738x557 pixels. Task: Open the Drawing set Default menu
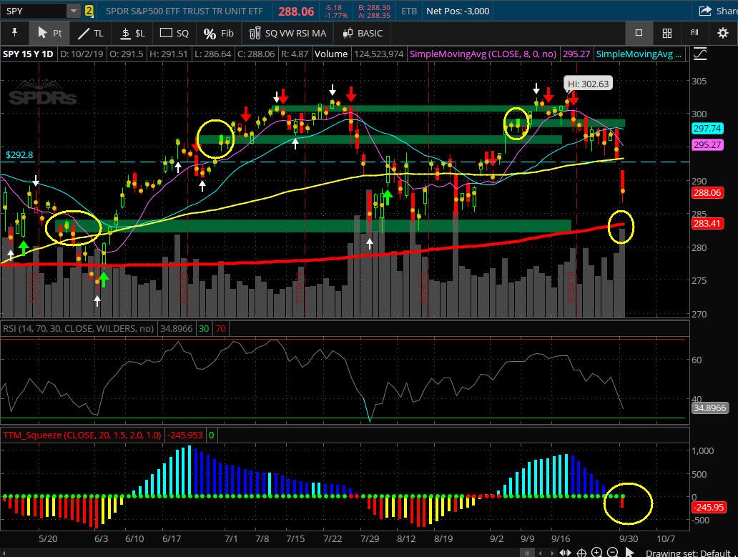688,553
